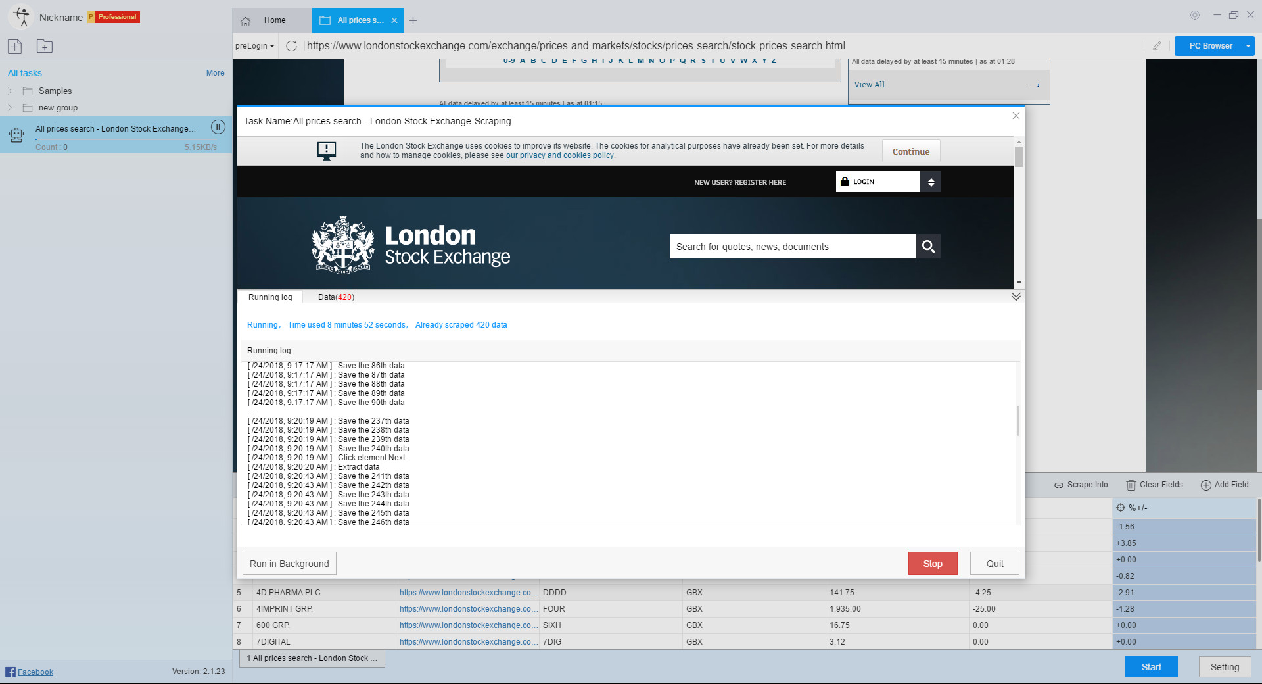Click the robot task icon in sidebar

pos(16,135)
